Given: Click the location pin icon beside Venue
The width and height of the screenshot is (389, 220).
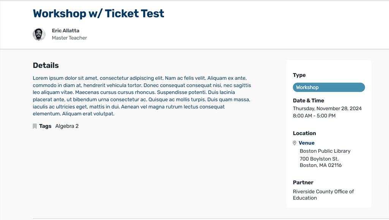Looking at the screenshot, I should 294,143.
